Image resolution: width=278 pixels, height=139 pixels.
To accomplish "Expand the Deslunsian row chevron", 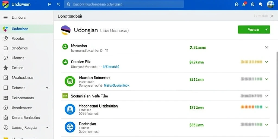I will coord(267,125).
